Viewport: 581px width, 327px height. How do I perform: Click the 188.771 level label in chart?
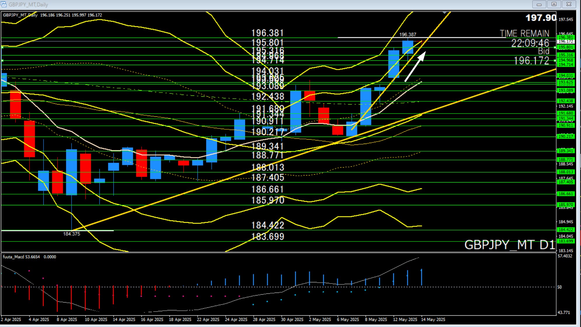pyautogui.click(x=268, y=155)
